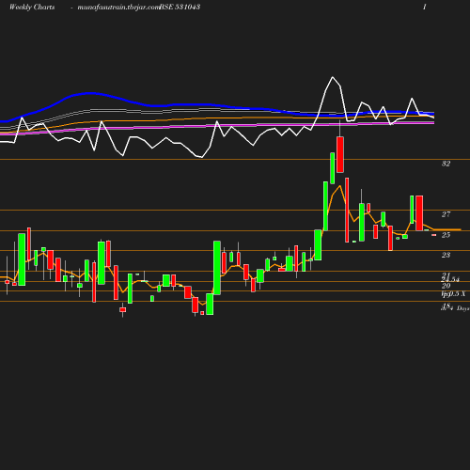Click the munafasutrain.tbrjar.com source label
470x470 pixels.
point(118,7)
